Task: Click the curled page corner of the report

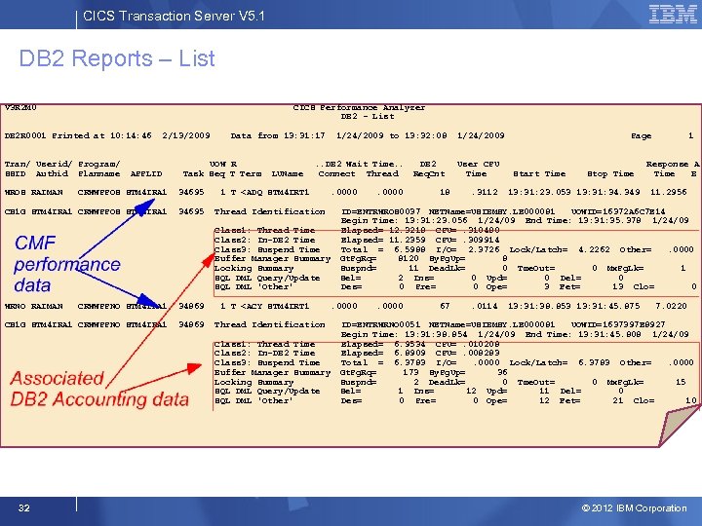Action: pos(679,427)
